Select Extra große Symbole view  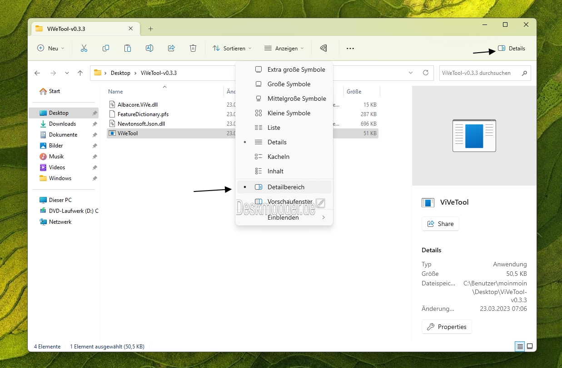[284, 69]
